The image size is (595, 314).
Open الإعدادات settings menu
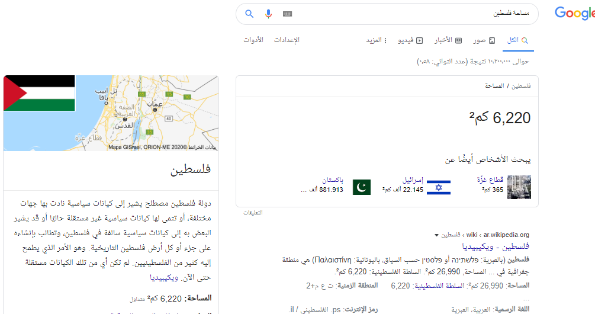click(287, 40)
